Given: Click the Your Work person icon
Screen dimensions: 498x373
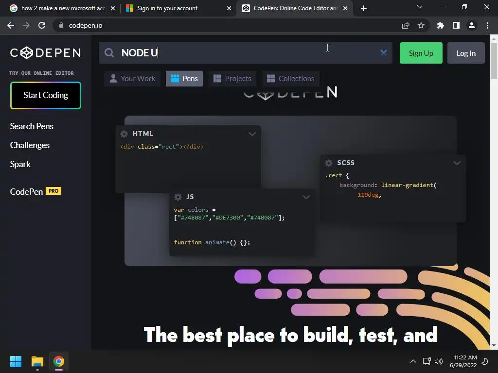Looking at the screenshot, I should tap(113, 78).
